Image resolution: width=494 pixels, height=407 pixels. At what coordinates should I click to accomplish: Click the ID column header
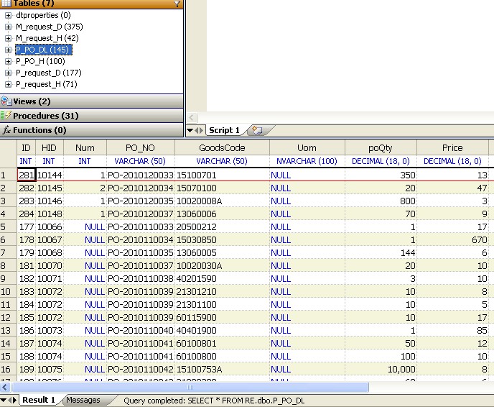pos(26,147)
